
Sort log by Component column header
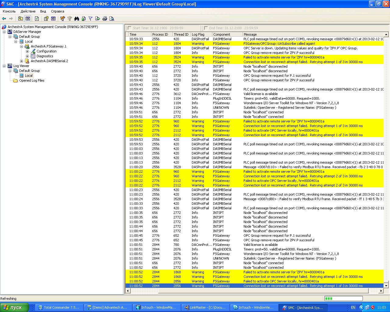pyautogui.click(x=222, y=34)
